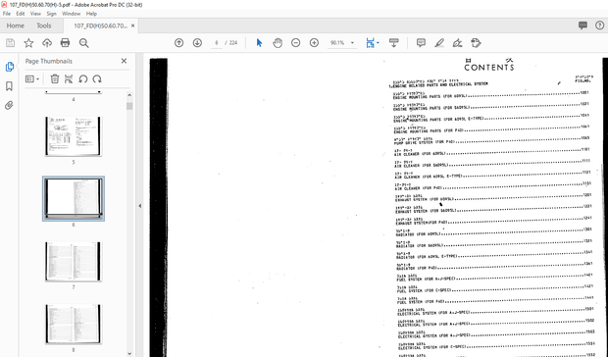The width and height of the screenshot is (608, 357).
Task: Open the Sign document pen tool
Action: coord(458,43)
